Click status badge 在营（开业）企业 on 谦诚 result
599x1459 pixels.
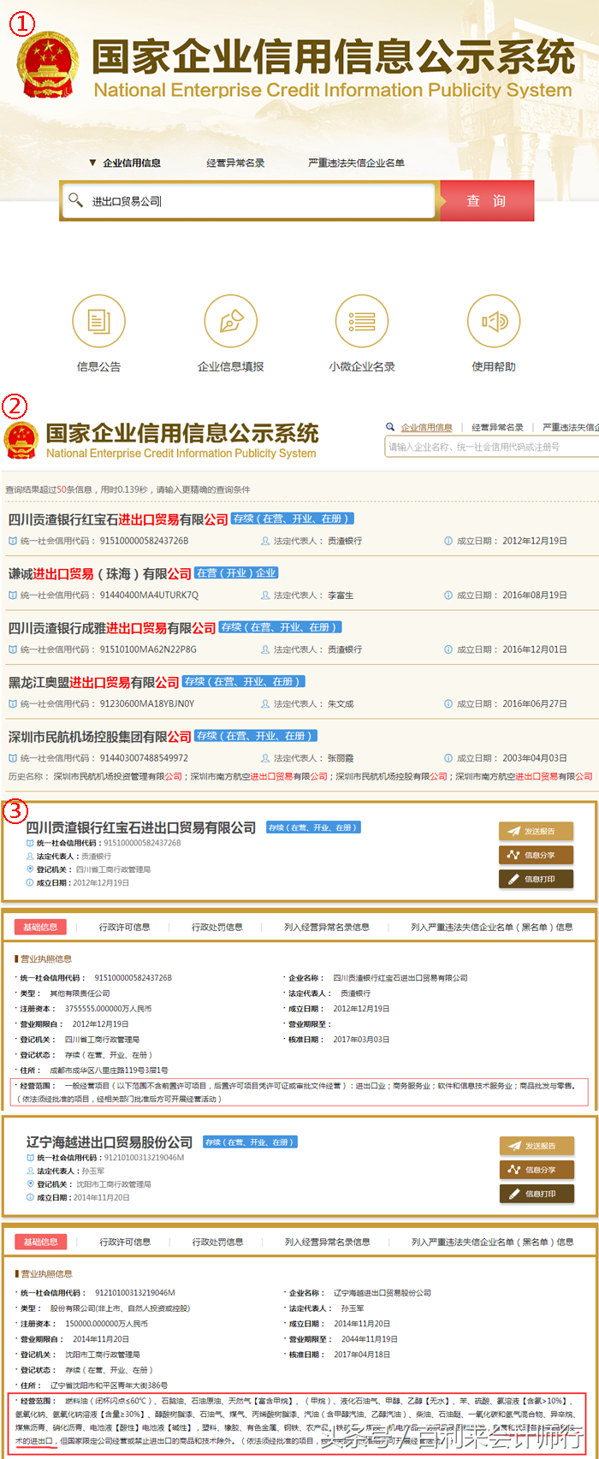(x=237, y=572)
